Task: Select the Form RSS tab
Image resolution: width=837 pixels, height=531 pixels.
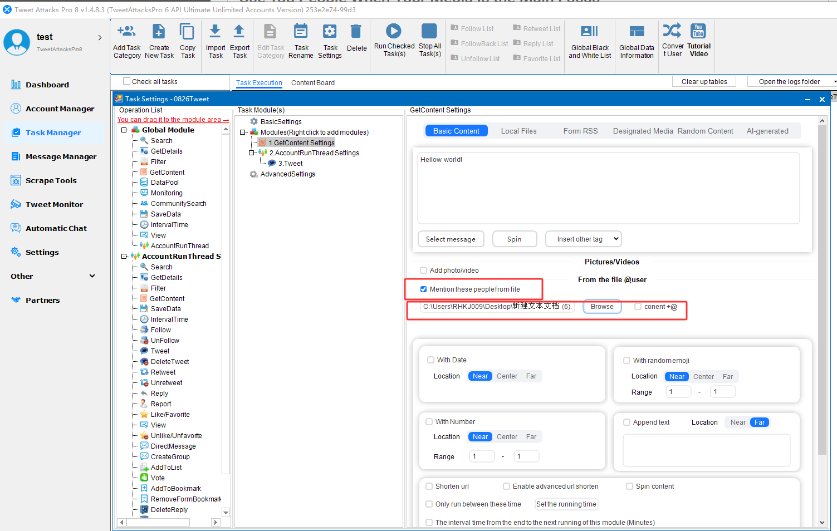Action: (x=580, y=131)
